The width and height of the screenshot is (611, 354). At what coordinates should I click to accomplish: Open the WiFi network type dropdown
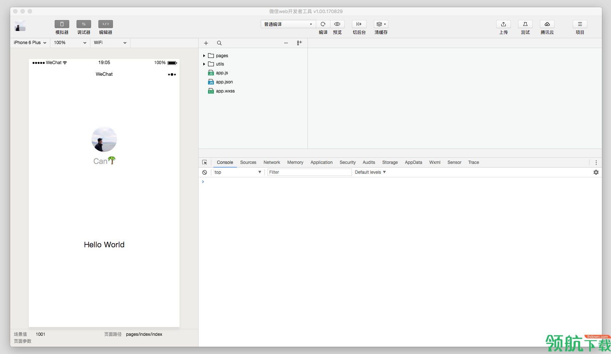tap(110, 43)
